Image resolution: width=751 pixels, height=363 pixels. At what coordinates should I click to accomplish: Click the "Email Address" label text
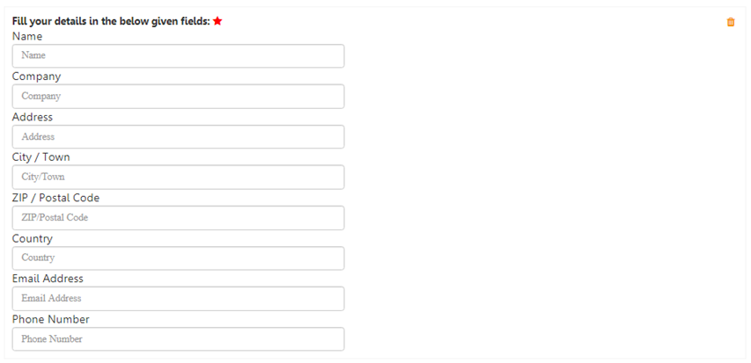pyautogui.click(x=48, y=279)
